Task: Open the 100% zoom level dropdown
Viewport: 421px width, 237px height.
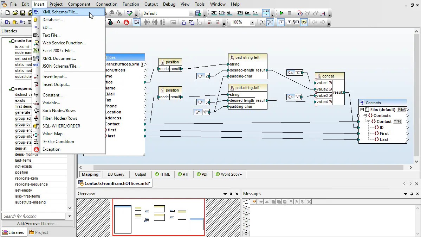Action: [x=252, y=23]
